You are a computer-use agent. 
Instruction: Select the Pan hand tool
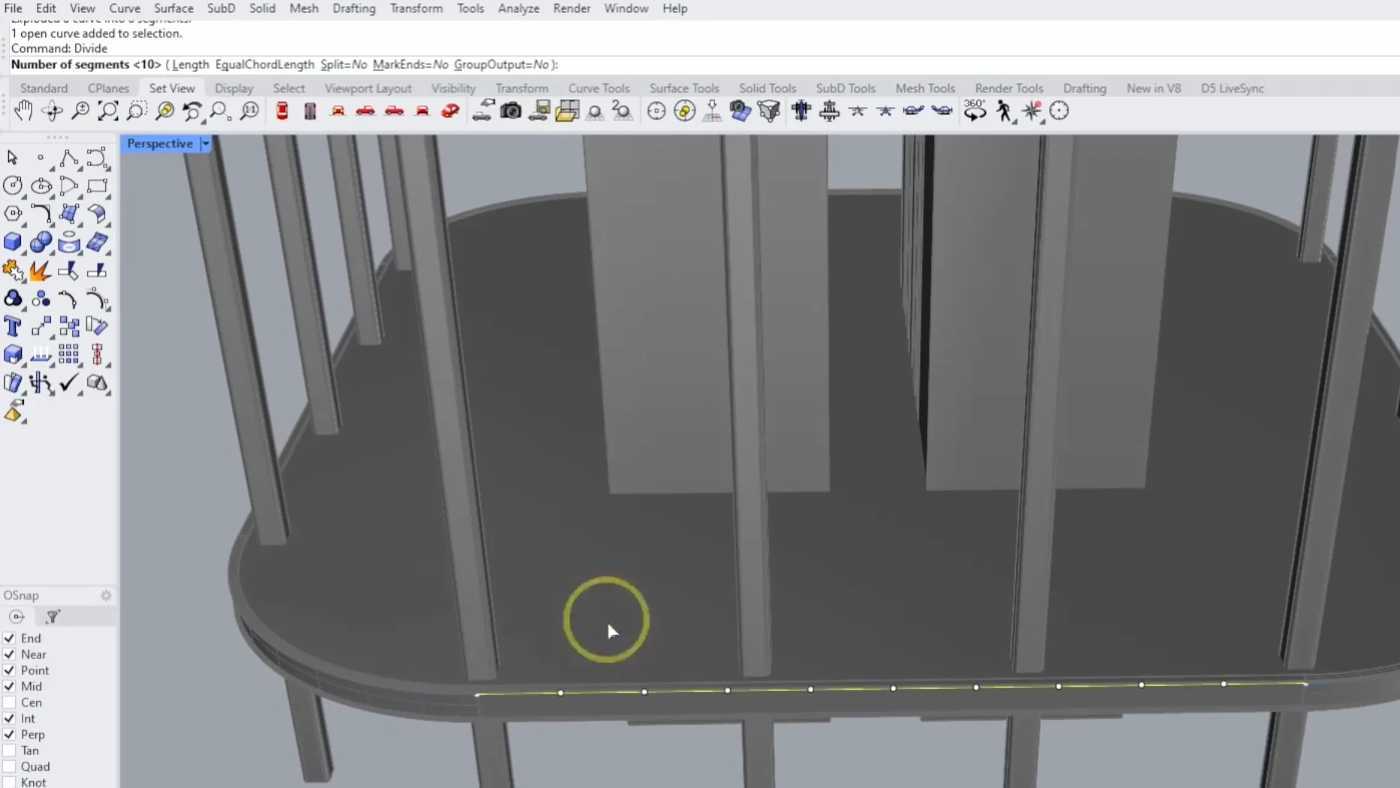(x=23, y=111)
